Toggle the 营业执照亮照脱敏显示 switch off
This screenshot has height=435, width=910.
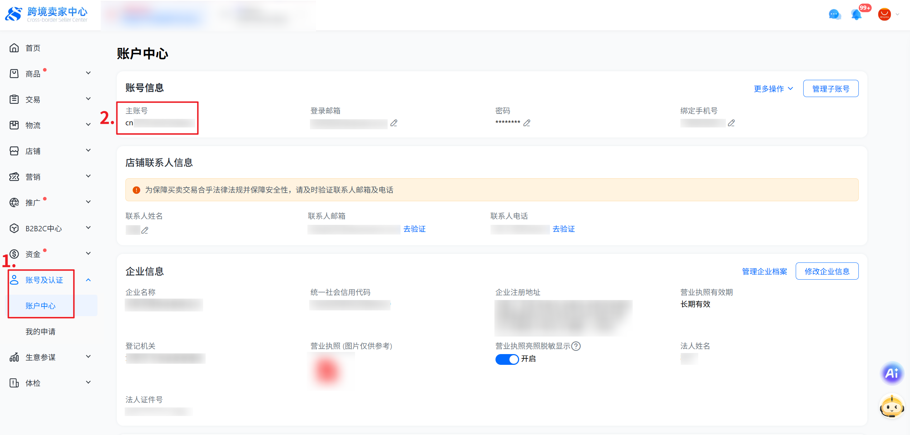(x=507, y=359)
